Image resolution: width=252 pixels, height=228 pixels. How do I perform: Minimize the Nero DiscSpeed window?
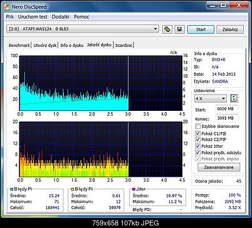tap(213, 5)
